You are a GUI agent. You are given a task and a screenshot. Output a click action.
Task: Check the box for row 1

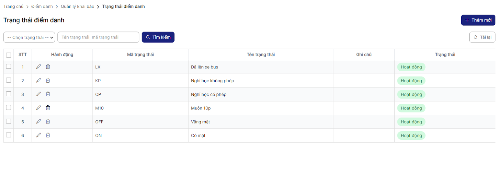click(x=8, y=67)
